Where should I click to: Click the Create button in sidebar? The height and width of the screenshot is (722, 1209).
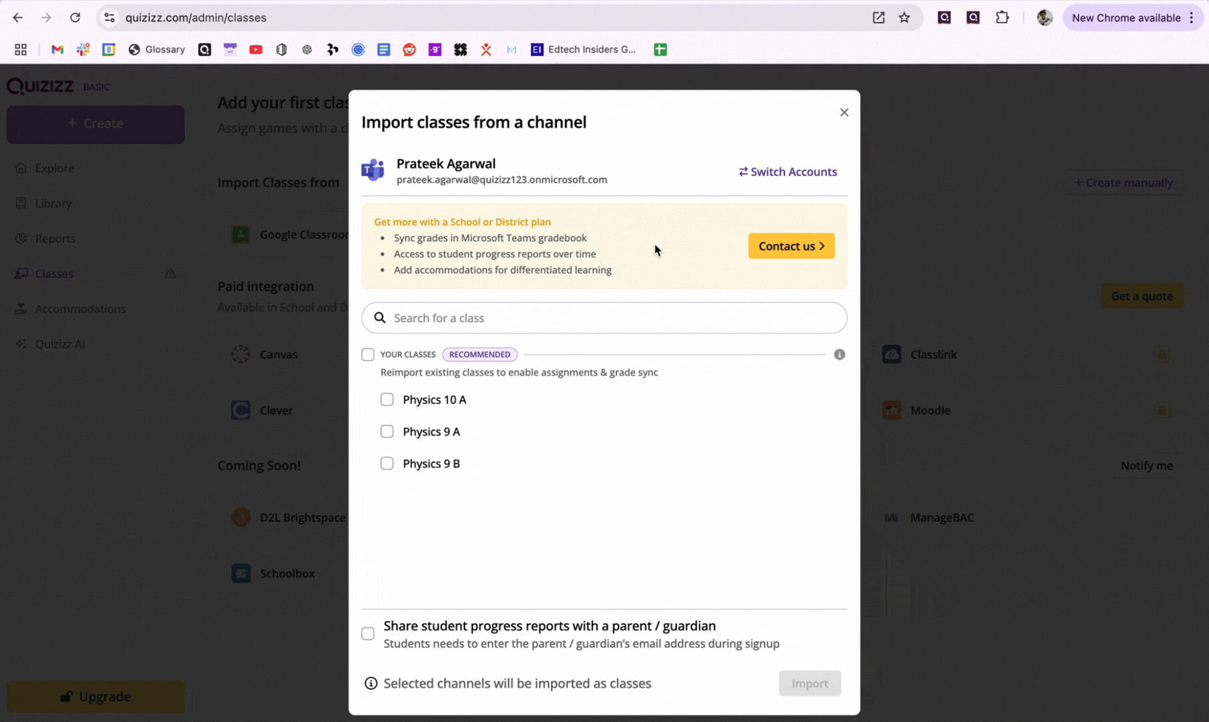coord(95,124)
